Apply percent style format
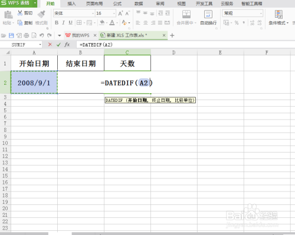Image resolution: width=295 pixels, height=235 pixels. coord(237,23)
